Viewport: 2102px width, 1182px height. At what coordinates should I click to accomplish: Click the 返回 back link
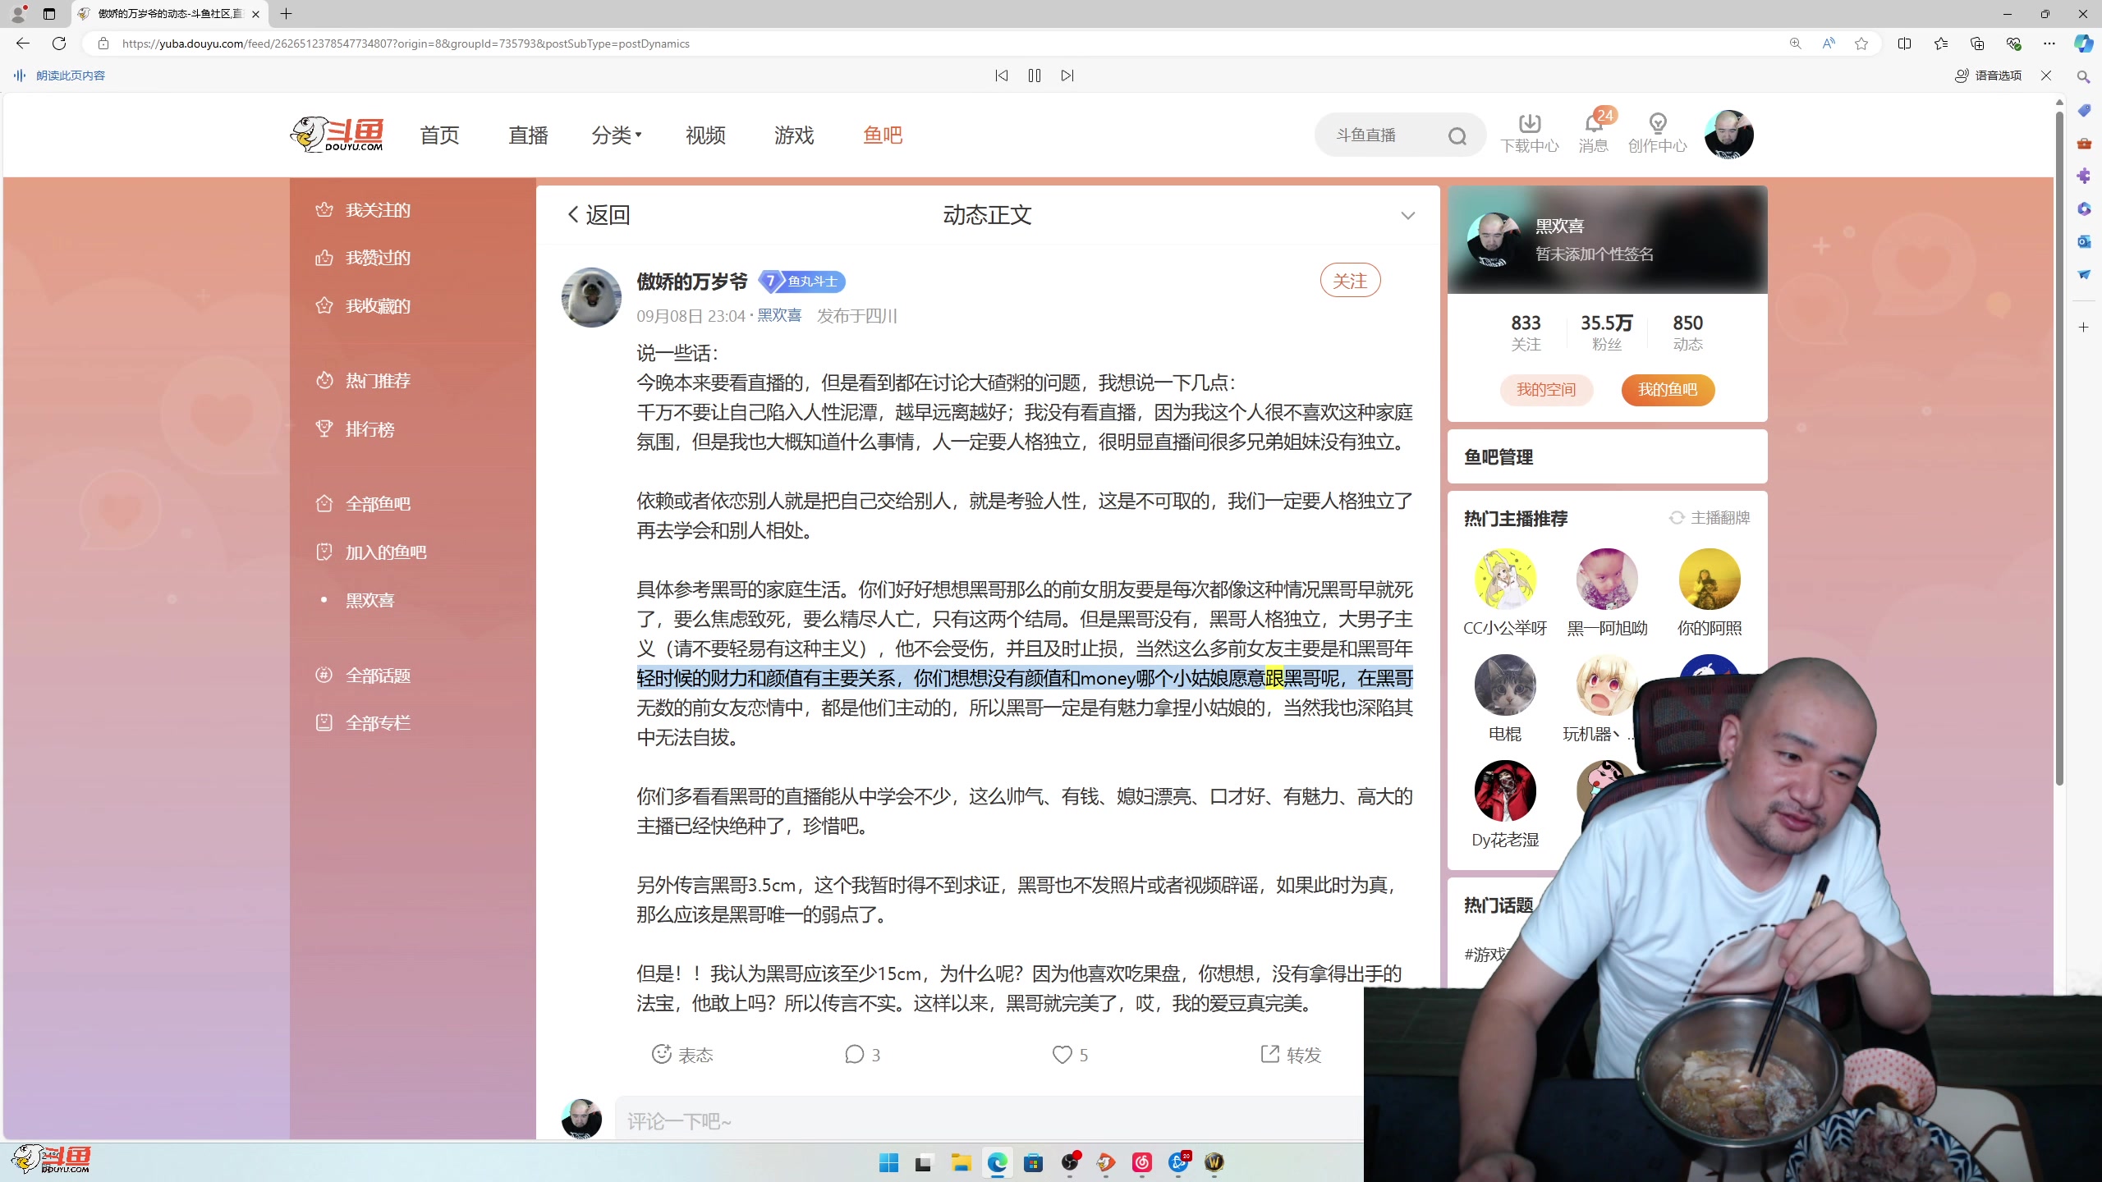599,215
